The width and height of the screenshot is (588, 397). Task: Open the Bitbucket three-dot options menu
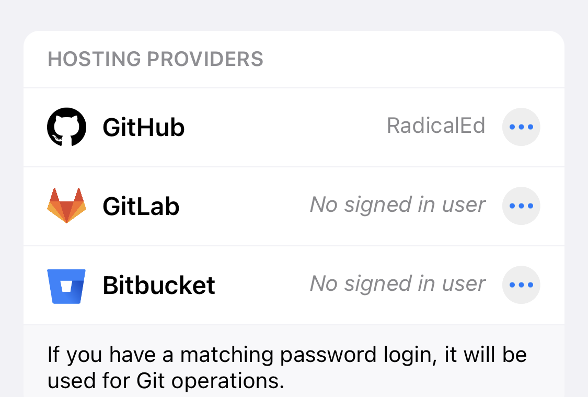tap(521, 285)
